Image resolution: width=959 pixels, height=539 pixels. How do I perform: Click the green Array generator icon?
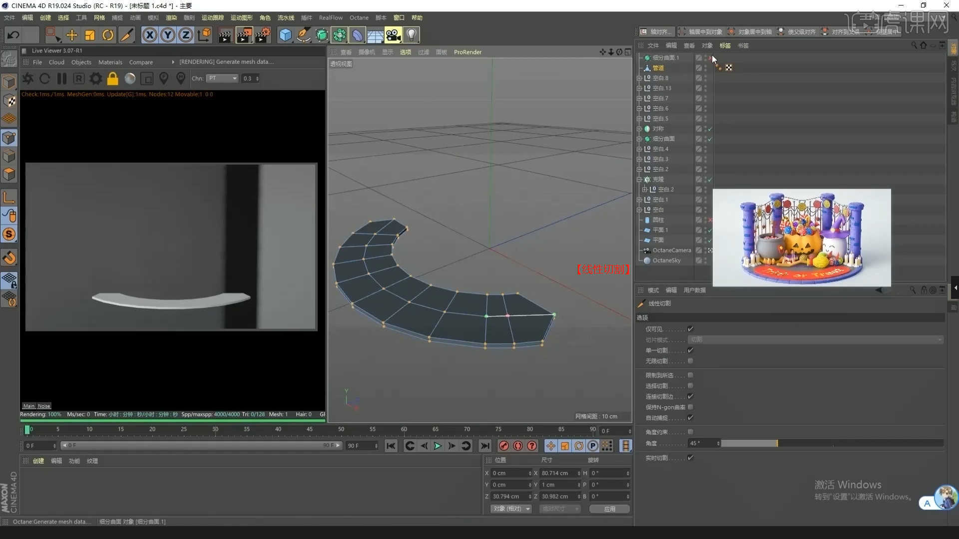click(340, 35)
